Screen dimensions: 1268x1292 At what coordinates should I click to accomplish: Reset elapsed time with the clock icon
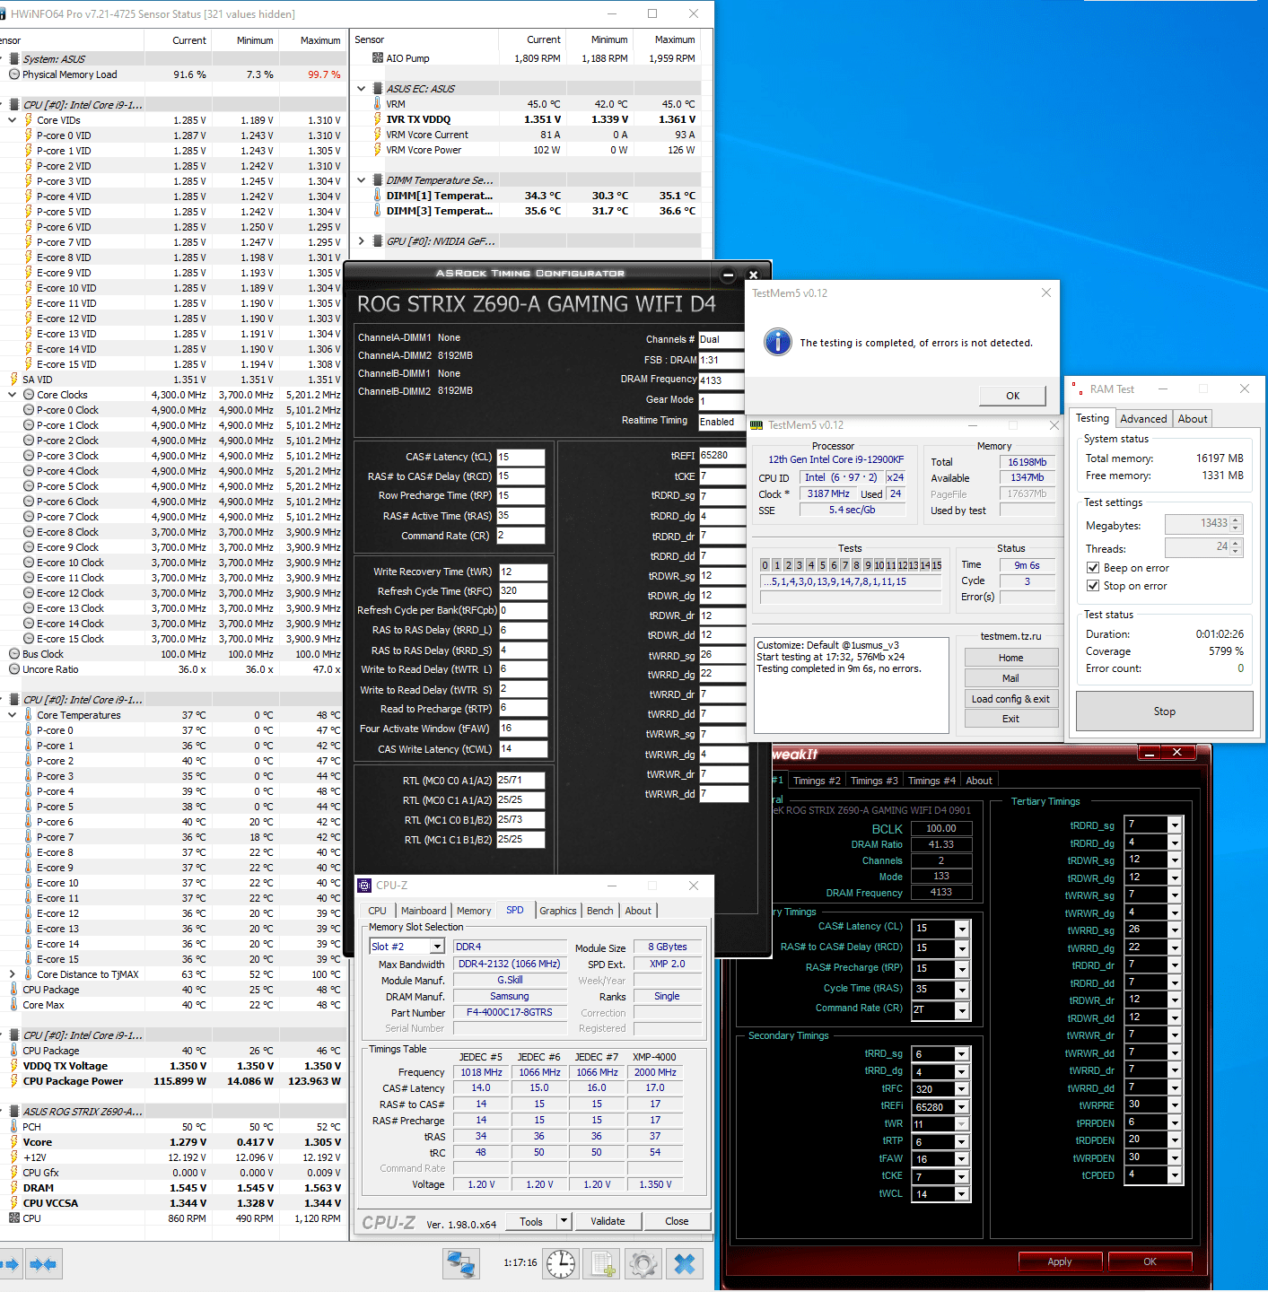(x=561, y=1264)
